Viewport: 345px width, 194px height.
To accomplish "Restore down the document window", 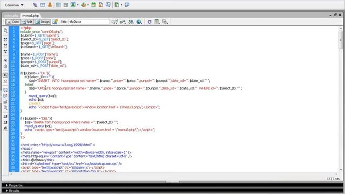I will point(335,15).
